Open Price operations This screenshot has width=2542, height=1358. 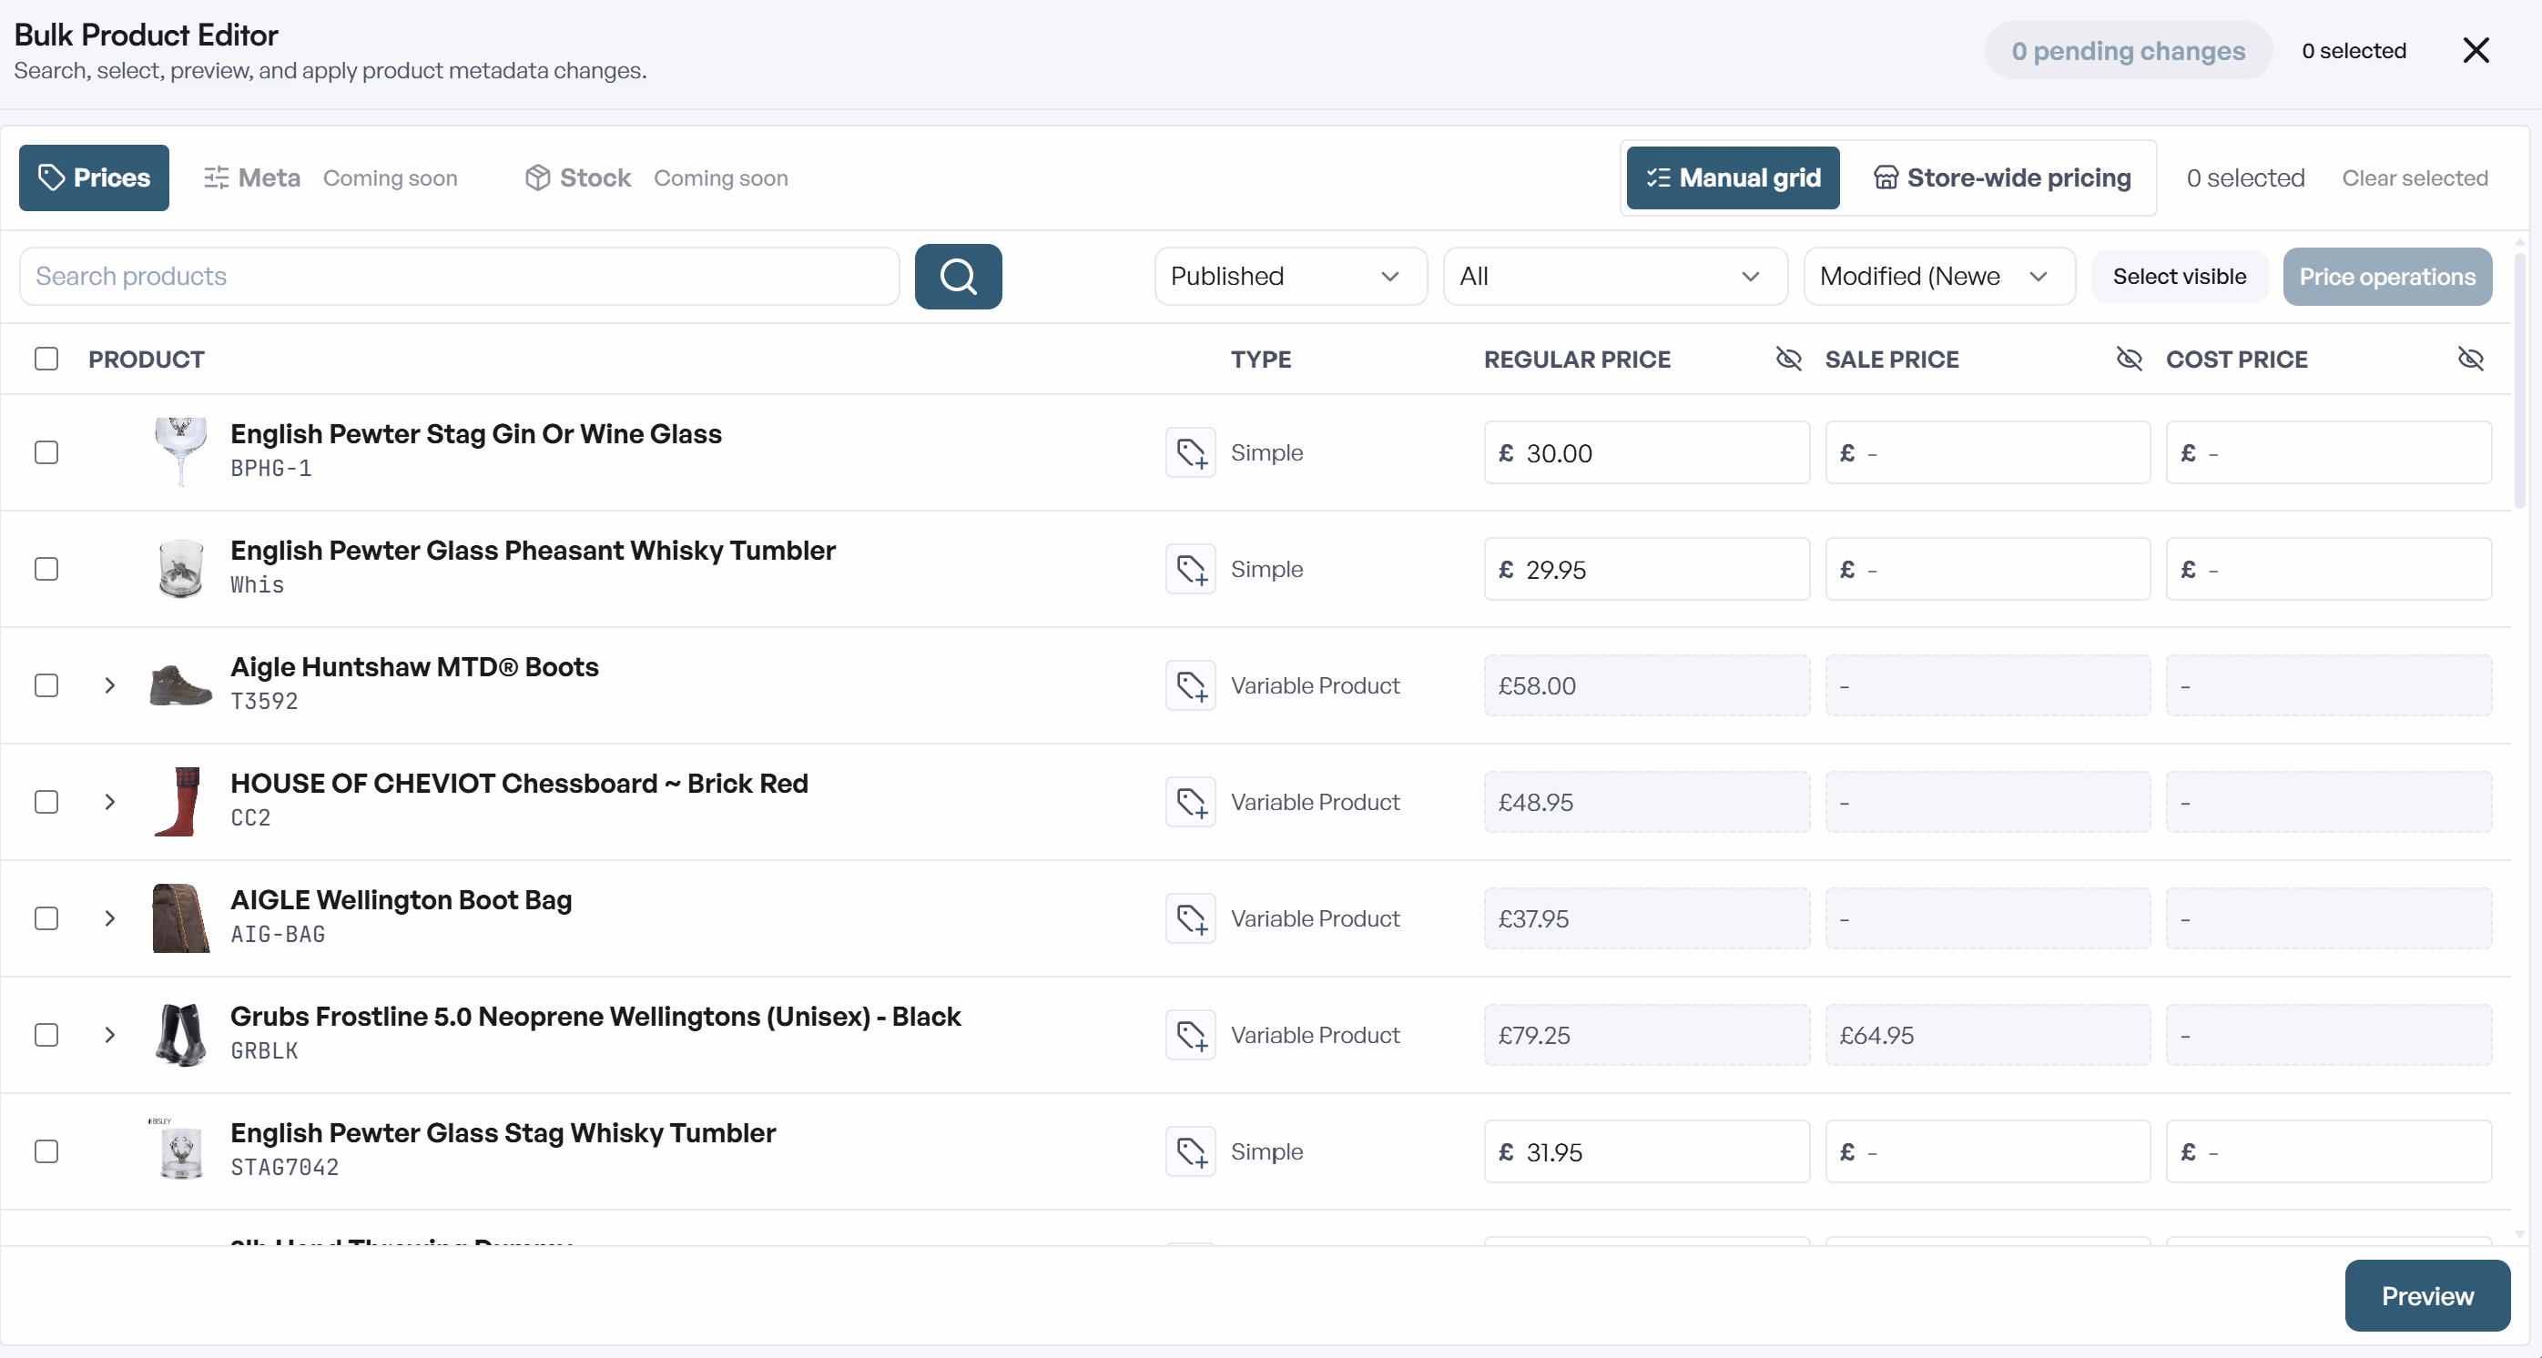click(x=2386, y=276)
